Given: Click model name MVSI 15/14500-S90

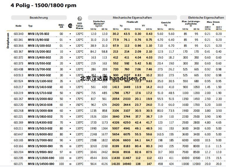Looking at the screenshot, I should pyautogui.click(x=41, y=164).
